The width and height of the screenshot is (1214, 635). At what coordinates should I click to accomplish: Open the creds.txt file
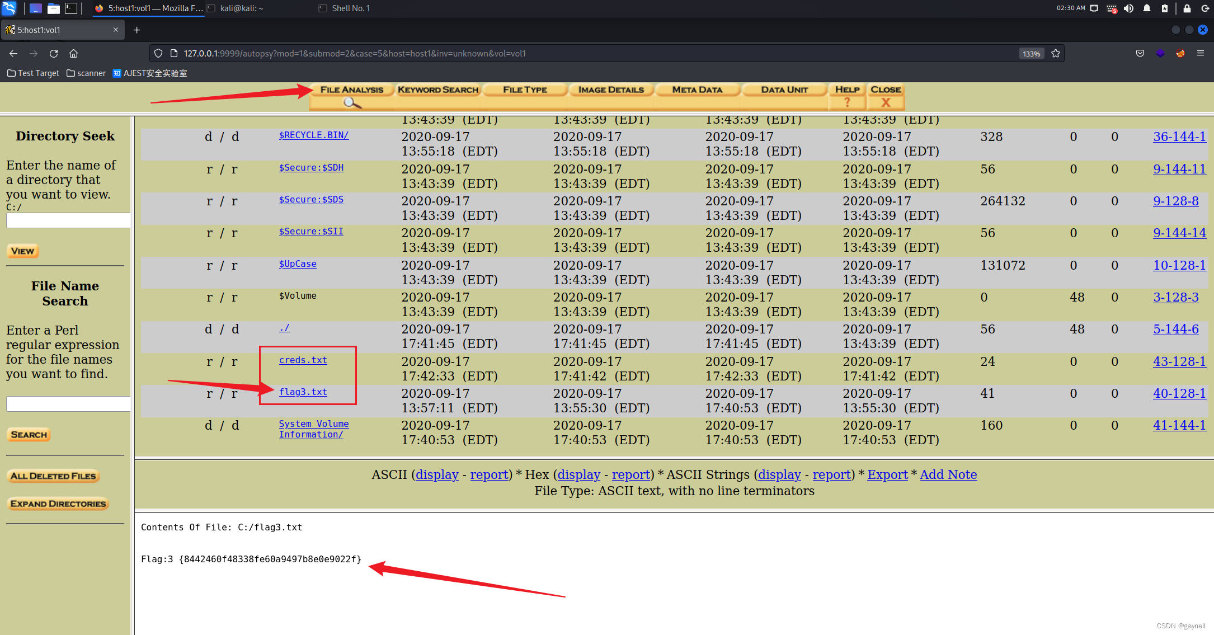tap(303, 360)
